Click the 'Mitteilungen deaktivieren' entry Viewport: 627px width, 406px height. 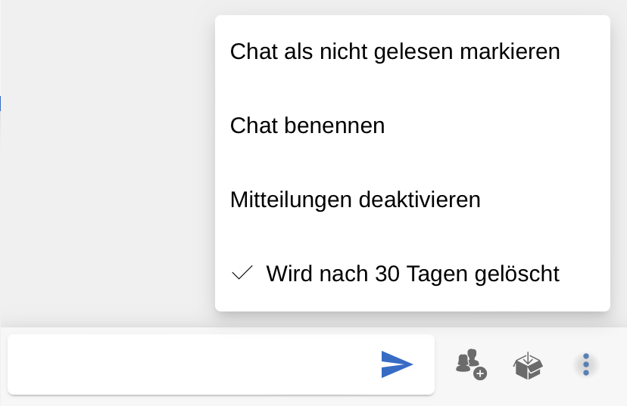tap(355, 200)
